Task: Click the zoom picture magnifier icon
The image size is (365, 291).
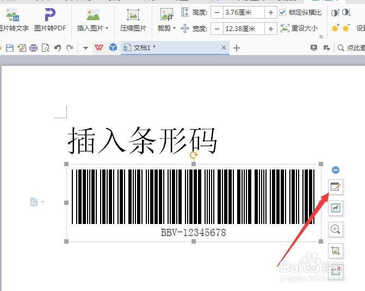Action: [x=336, y=229]
